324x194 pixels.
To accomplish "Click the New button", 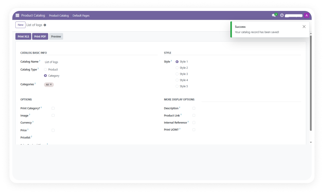I will (20, 25).
